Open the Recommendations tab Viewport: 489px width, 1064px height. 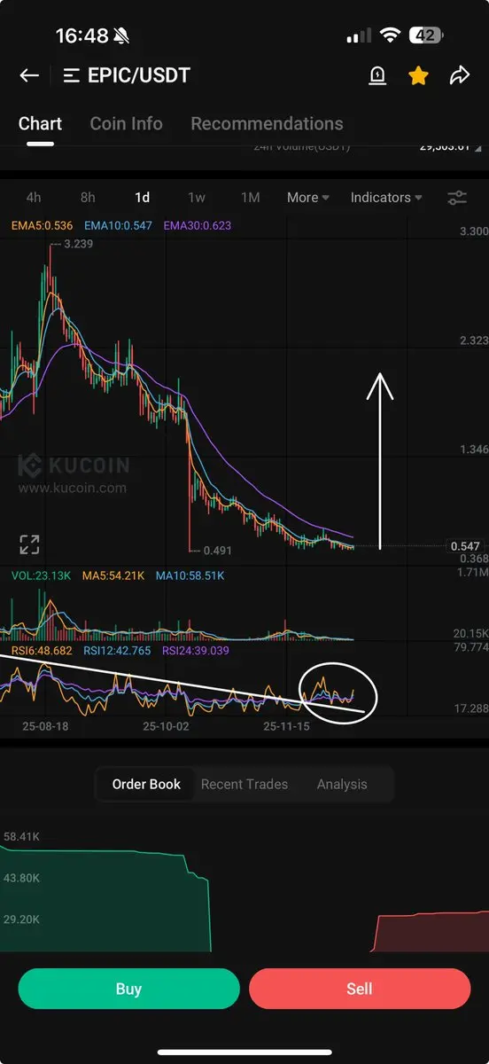(x=267, y=123)
